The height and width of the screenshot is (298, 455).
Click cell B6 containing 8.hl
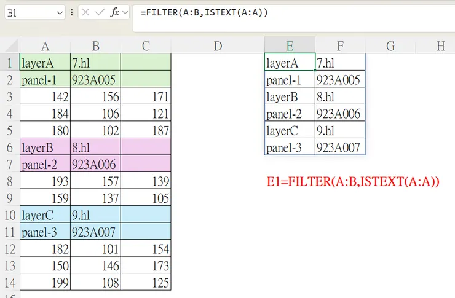(x=95, y=147)
